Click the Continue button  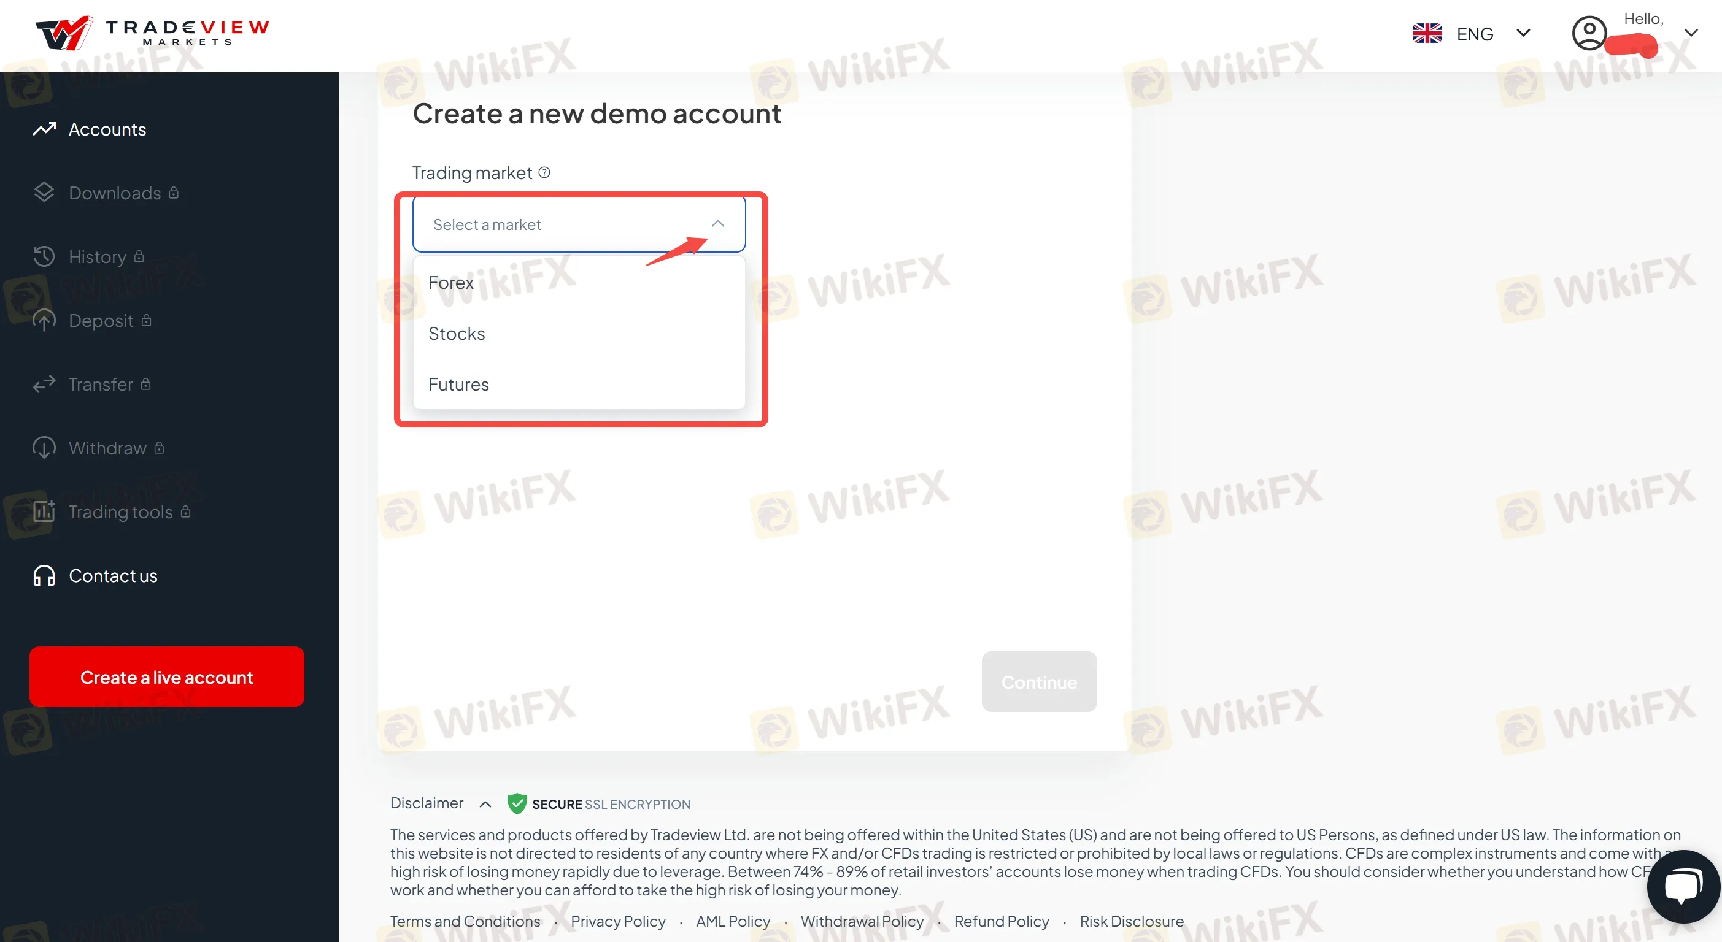(x=1037, y=681)
